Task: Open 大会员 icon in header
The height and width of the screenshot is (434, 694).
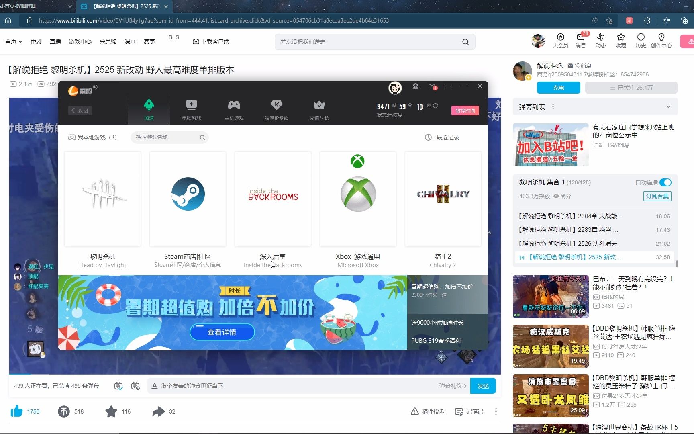Action: pyautogui.click(x=560, y=41)
